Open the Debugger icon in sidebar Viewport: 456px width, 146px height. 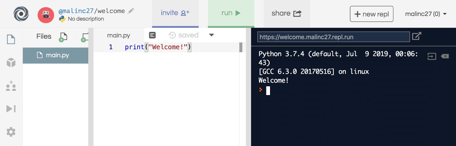point(11,109)
